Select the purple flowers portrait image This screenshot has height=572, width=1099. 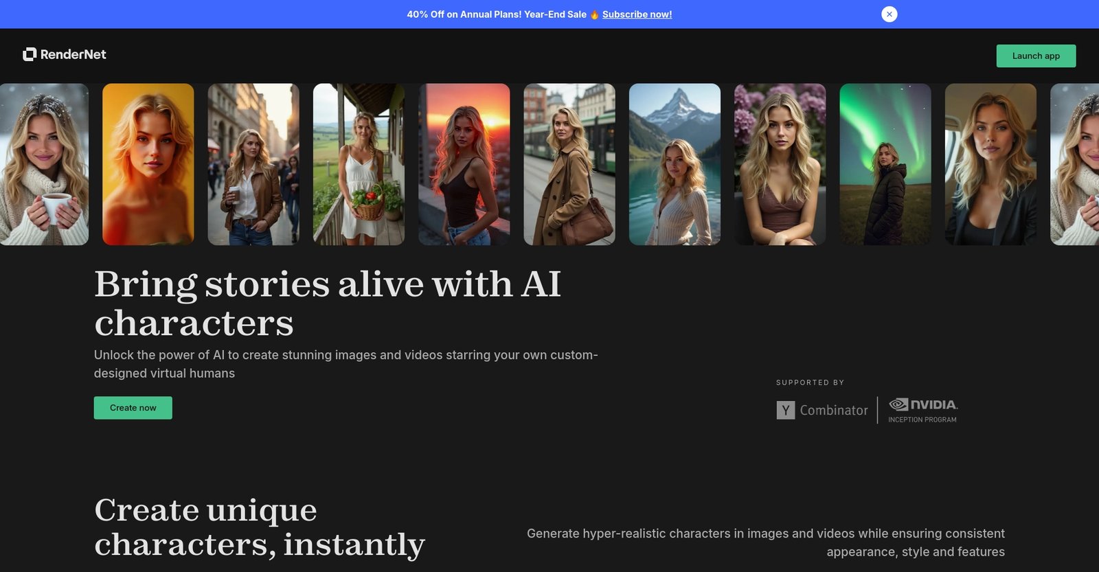[x=780, y=164]
